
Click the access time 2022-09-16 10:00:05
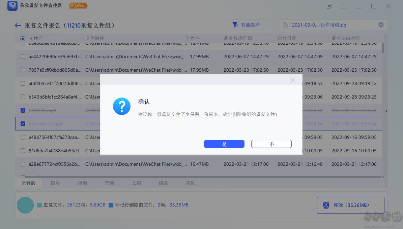tap(354, 151)
